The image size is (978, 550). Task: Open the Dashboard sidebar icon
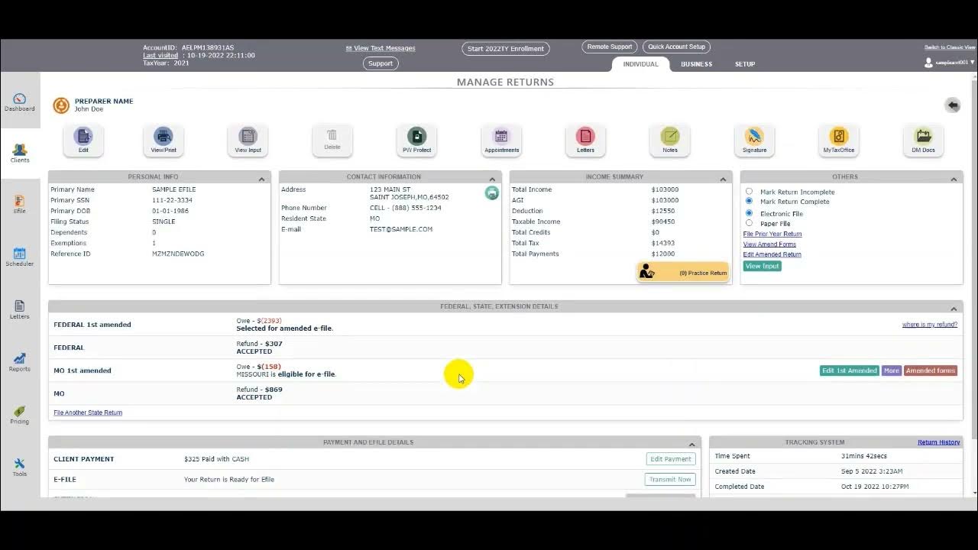pyautogui.click(x=19, y=102)
